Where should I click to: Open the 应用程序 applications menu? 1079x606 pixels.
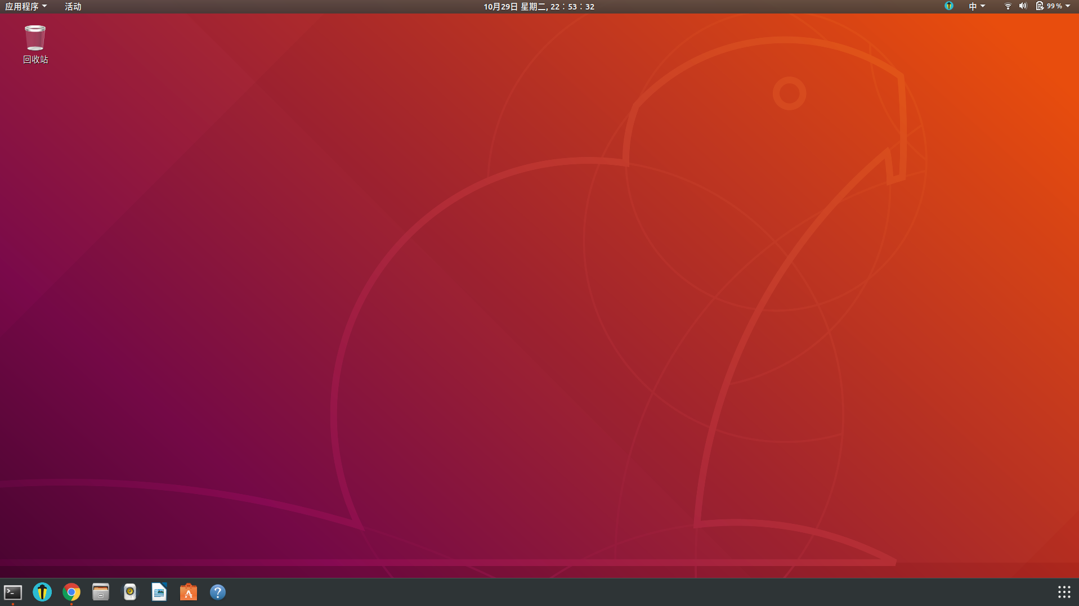point(26,6)
